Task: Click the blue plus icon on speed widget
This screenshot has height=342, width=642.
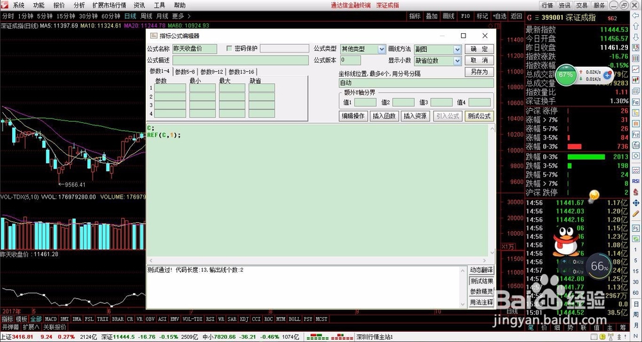Action: [607, 76]
